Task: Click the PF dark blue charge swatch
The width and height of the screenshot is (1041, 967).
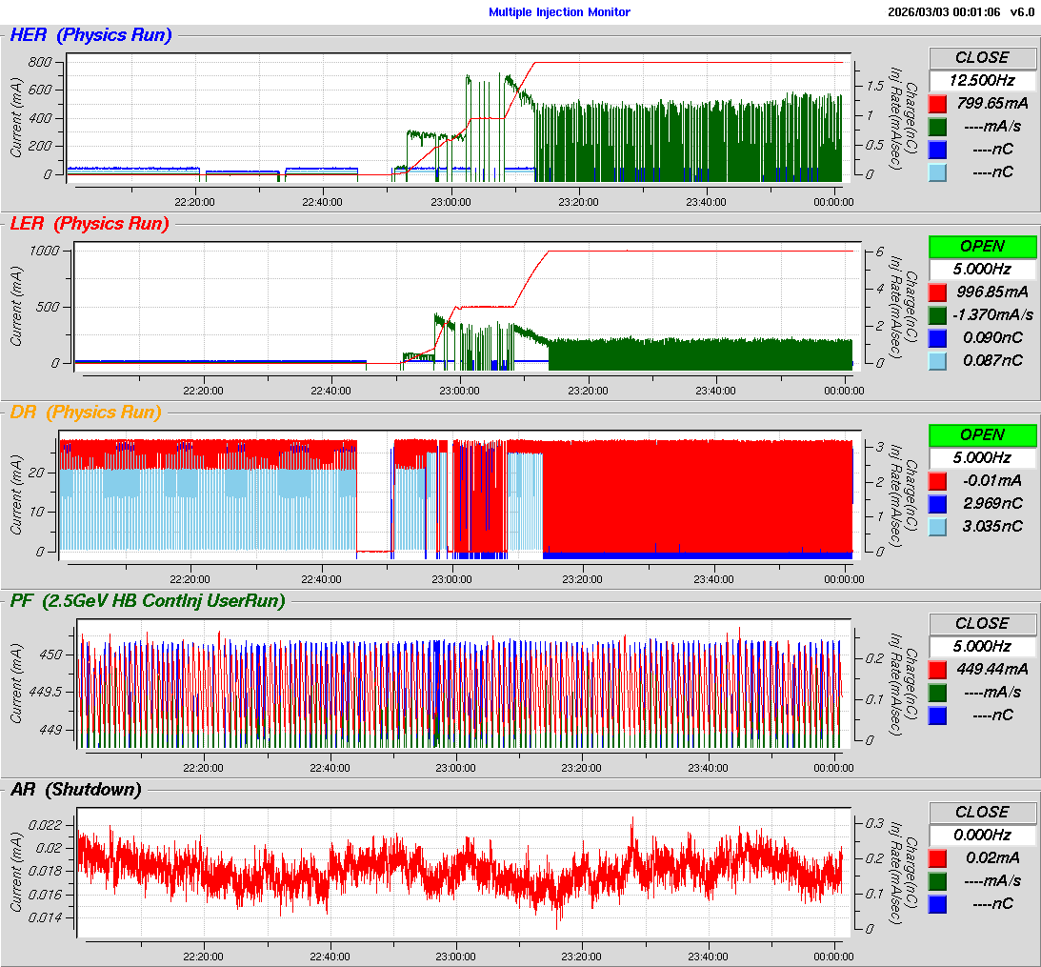Action: [937, 715]
